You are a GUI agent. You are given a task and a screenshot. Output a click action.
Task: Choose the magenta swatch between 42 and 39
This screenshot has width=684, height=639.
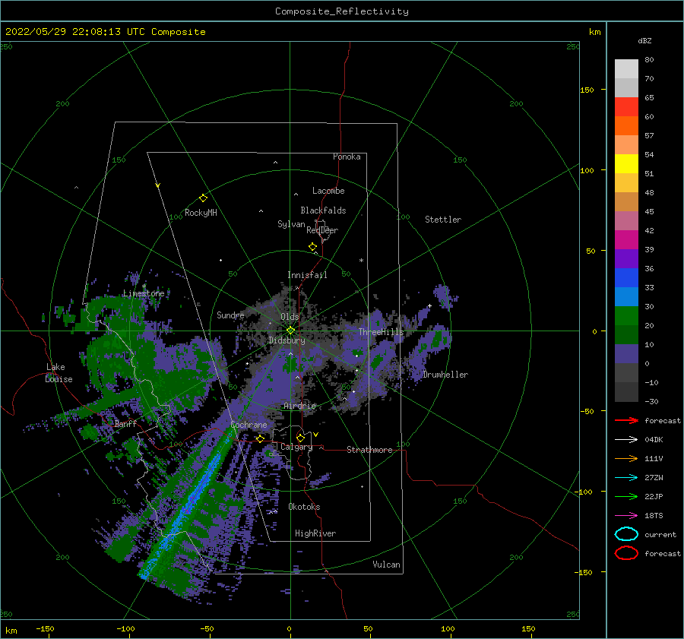click(626, 239)
